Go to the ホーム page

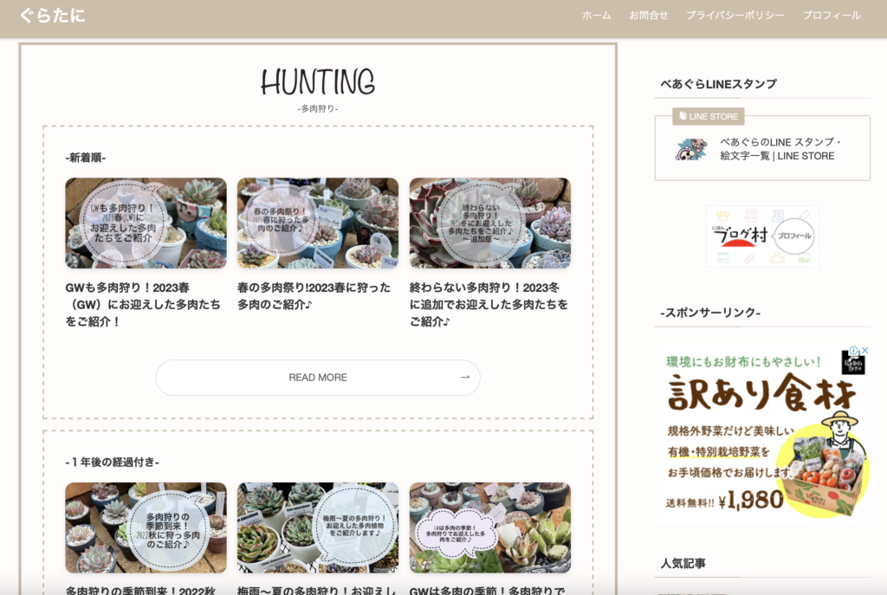point(597,16)
